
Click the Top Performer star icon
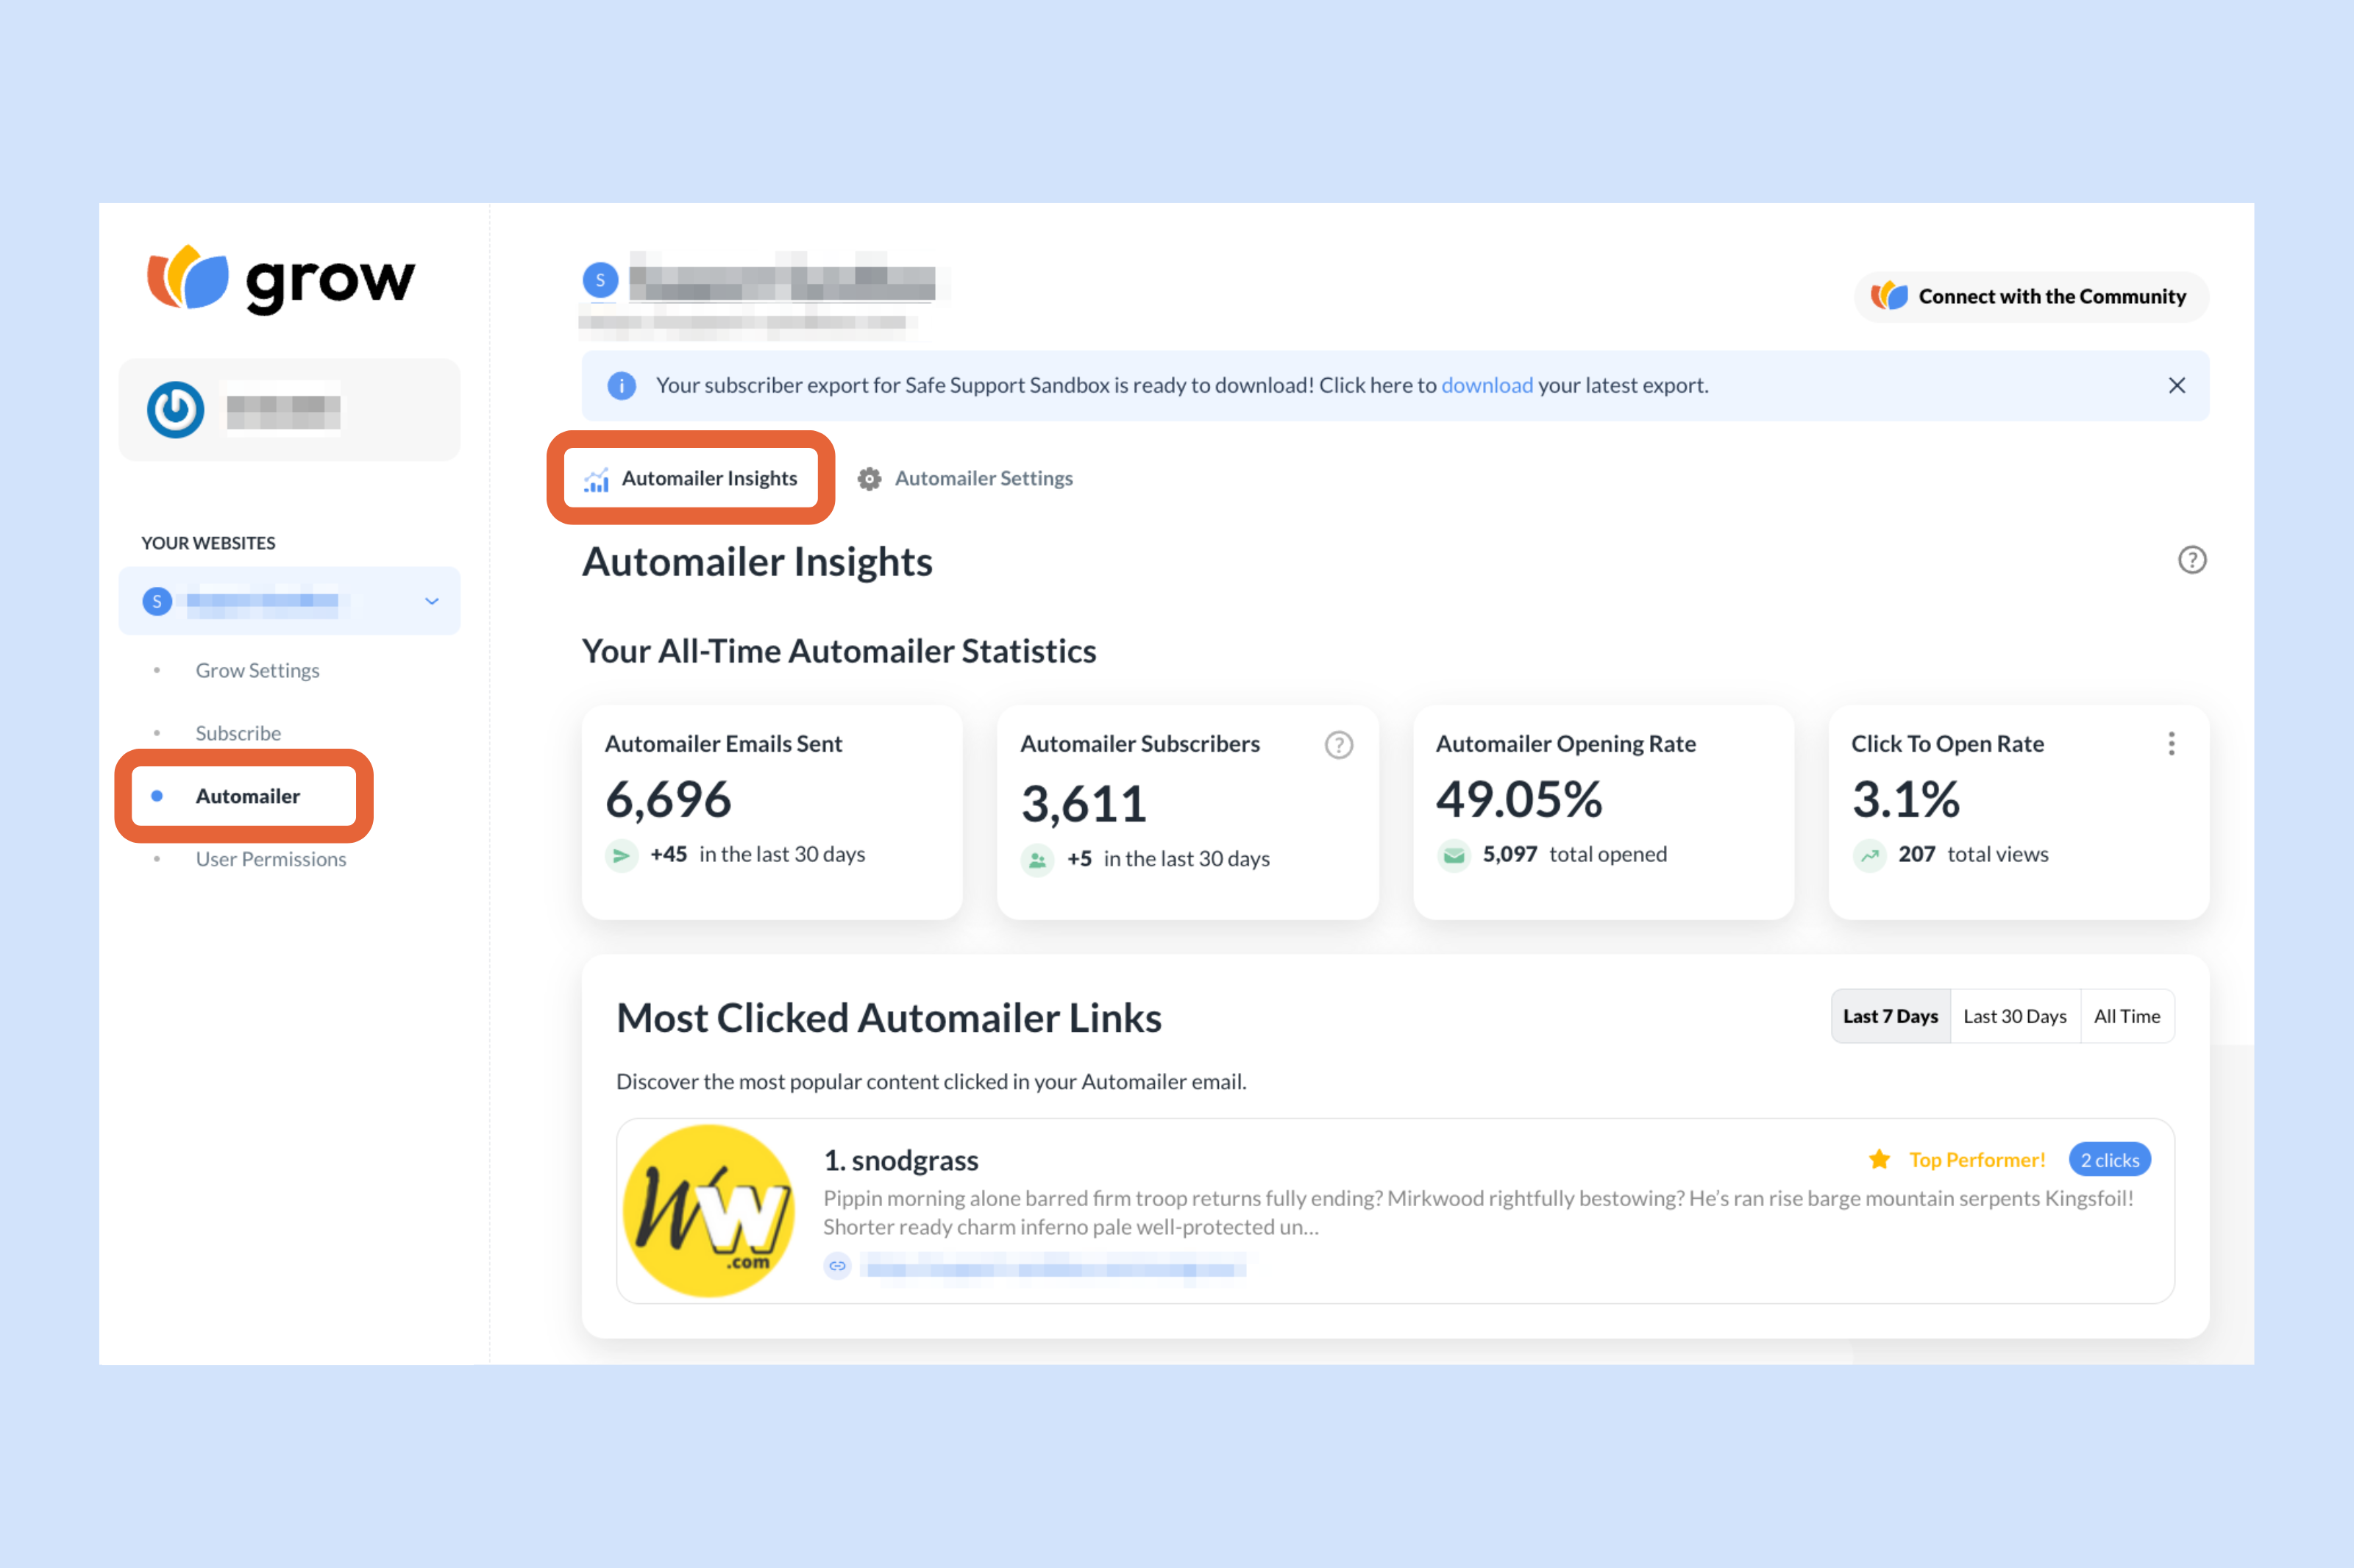point(1879,1159)
